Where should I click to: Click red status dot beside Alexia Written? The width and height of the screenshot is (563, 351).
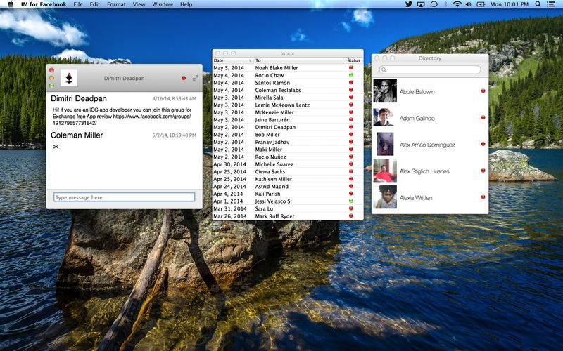(483, 197)
